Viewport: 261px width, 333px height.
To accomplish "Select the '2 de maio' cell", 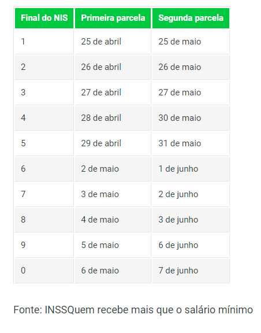I will pyautogui.click(x=113, y=169).
